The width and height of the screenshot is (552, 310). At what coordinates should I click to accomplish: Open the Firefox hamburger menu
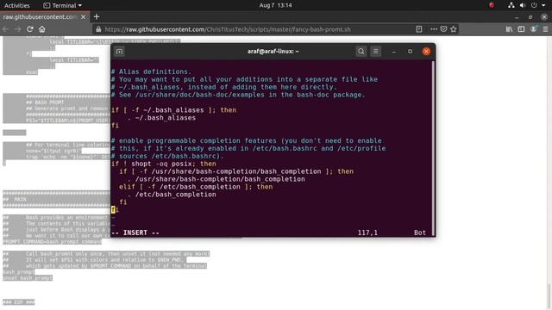pyautogui.click(x=545, y=29)
